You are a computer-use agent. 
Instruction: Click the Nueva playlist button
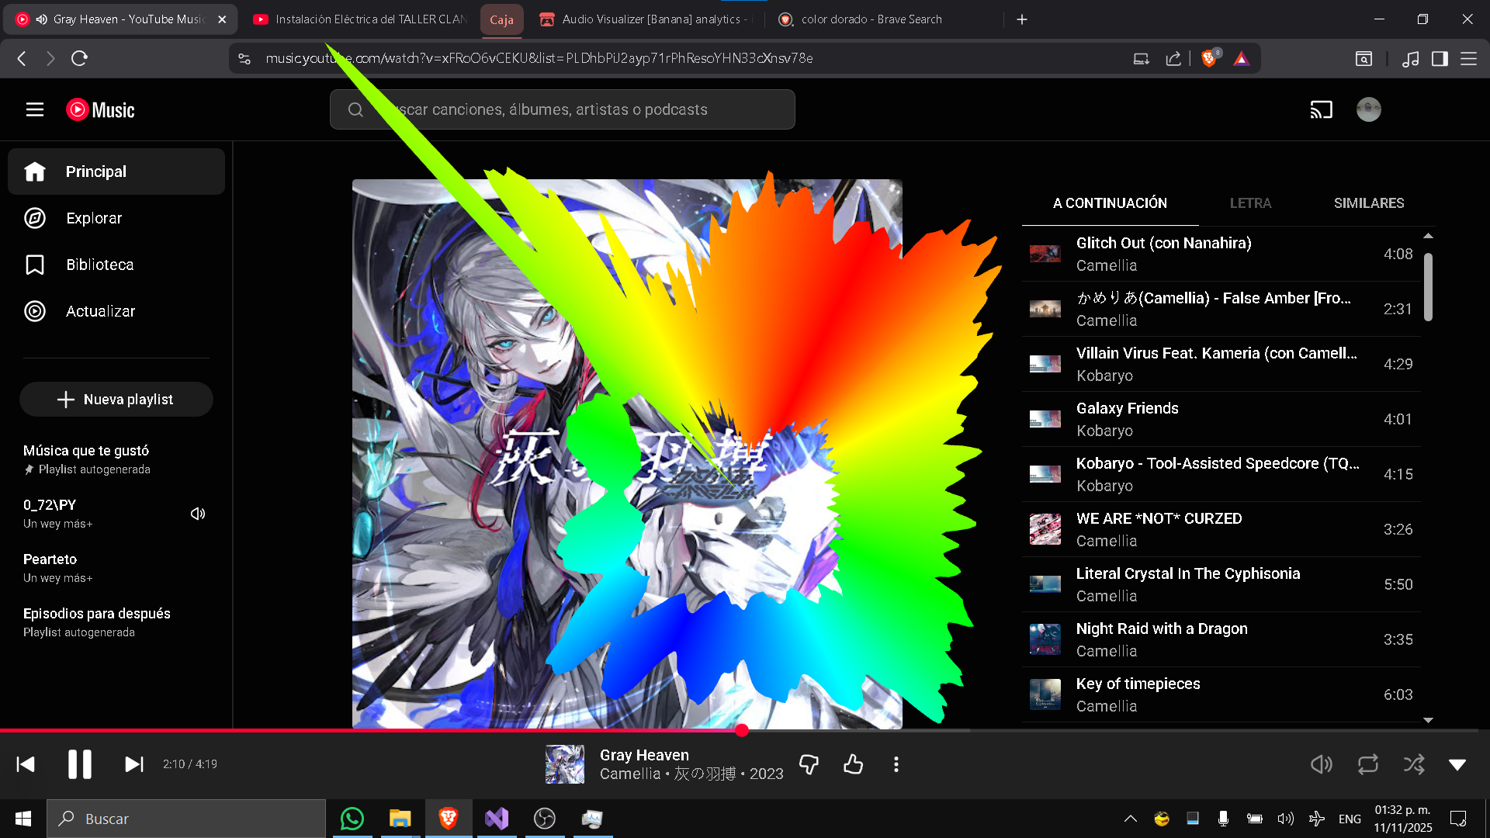(116, 400)
